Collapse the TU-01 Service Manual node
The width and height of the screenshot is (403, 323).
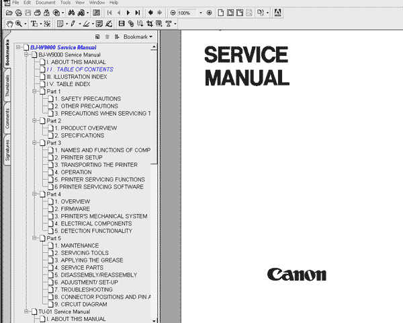pos(26,312)
